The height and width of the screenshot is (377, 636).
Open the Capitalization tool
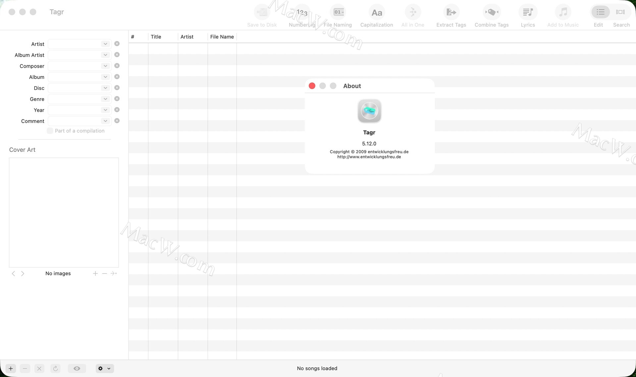376,13
